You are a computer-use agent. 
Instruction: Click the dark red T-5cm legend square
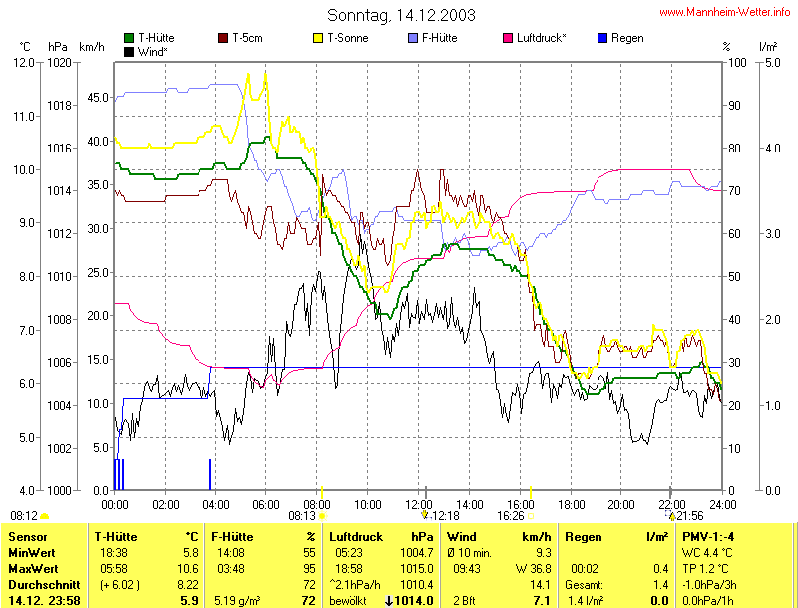pos(222,38)
